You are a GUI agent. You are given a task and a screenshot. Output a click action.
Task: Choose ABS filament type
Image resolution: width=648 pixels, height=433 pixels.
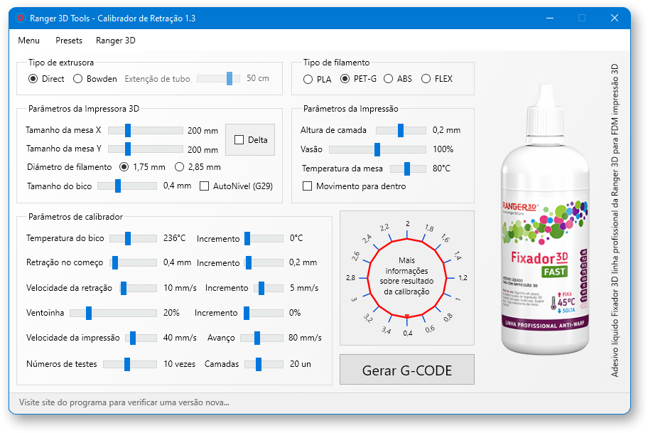[x=389, y=79]
